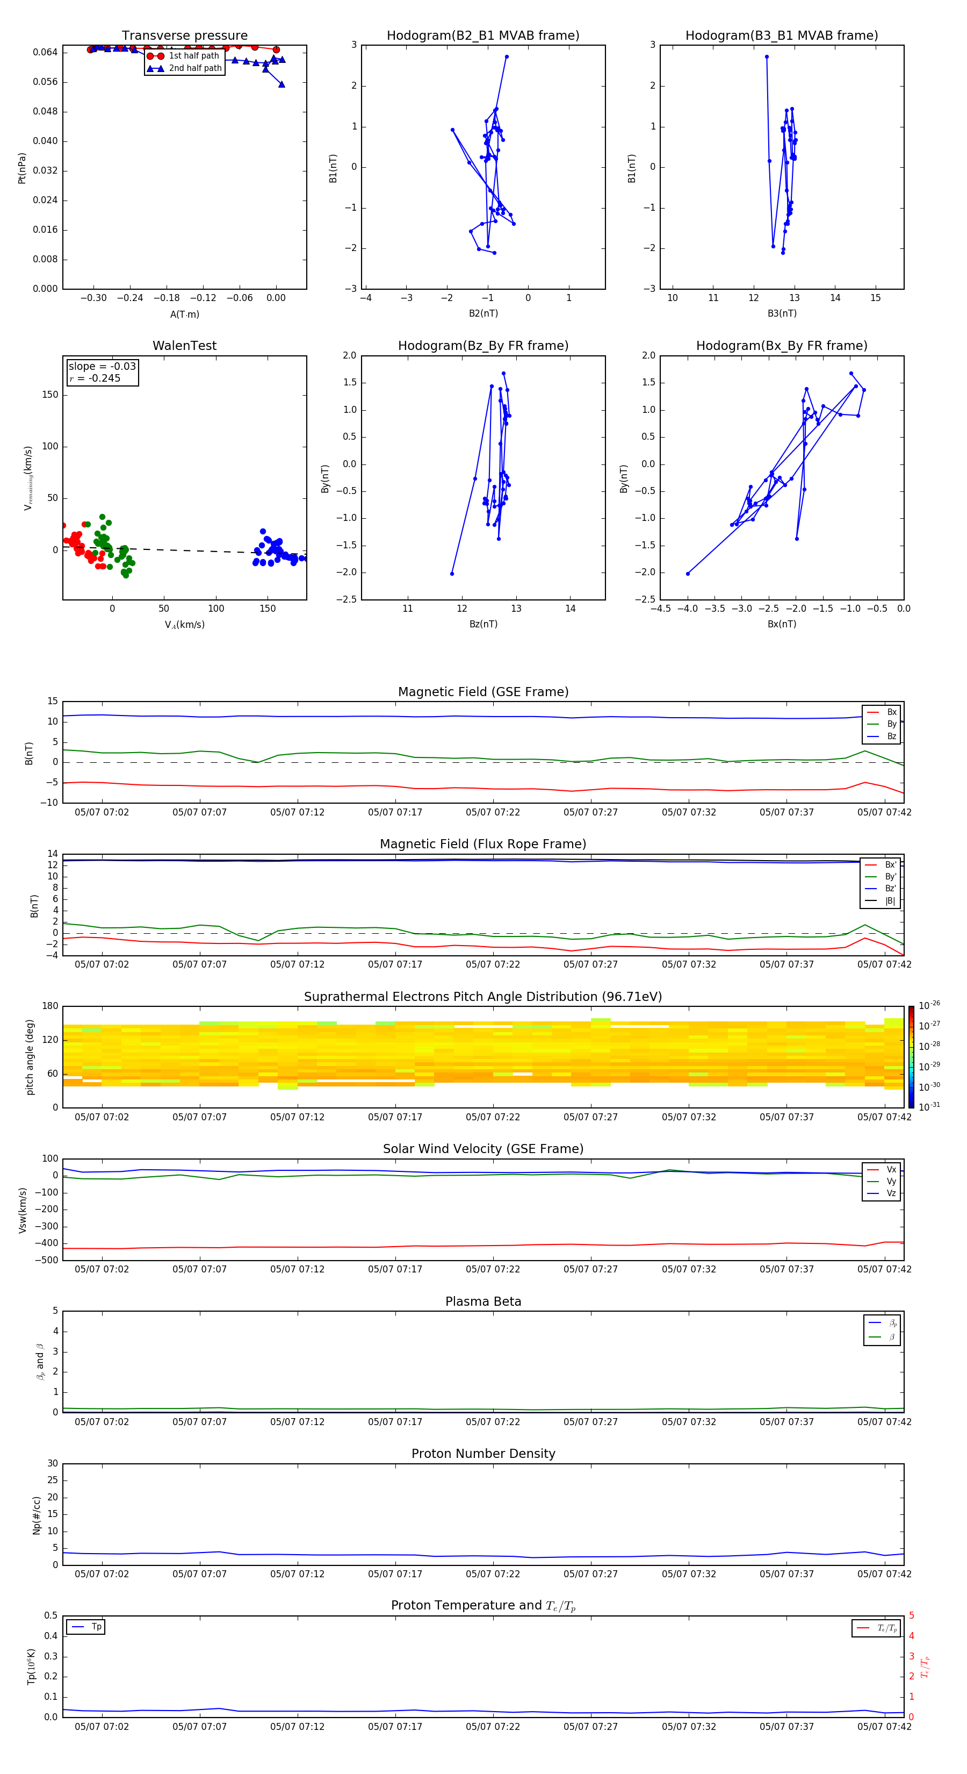The image size is (967, 1774).
Task: Select the By entry in GSE magnetic field legend
Action: [882, 724]
